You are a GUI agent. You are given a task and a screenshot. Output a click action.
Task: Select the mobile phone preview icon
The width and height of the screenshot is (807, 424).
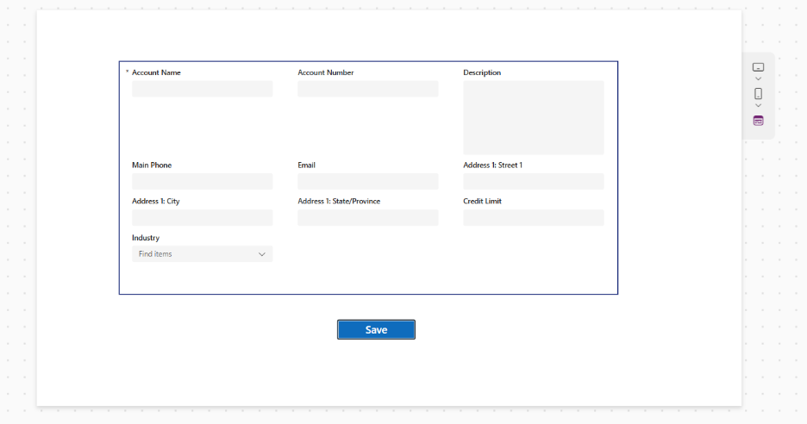(x=758, y=94)
